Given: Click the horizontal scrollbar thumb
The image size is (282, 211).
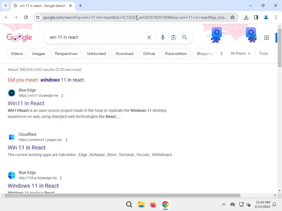Looking at the screenshot, I should [123, 195].
